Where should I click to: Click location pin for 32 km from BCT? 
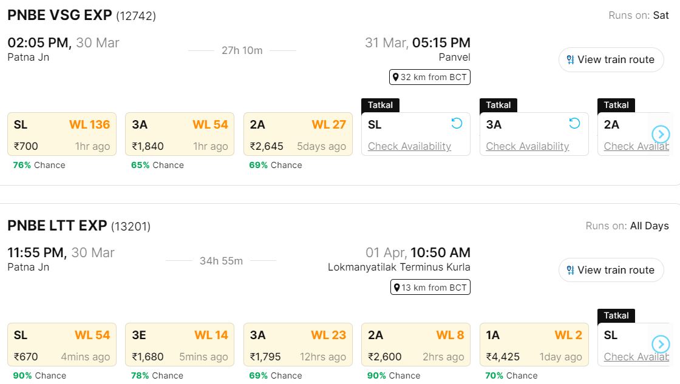coord(396,77)
